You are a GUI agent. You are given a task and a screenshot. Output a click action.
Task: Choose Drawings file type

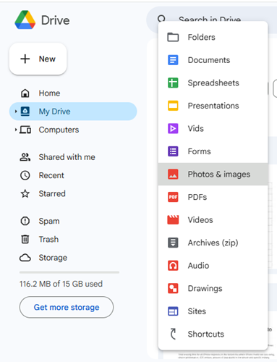(213, 288)
